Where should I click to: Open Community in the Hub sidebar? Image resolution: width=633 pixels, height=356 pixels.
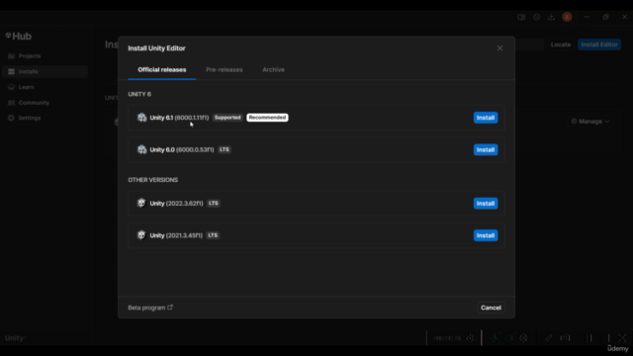click(x=45, y=103)
